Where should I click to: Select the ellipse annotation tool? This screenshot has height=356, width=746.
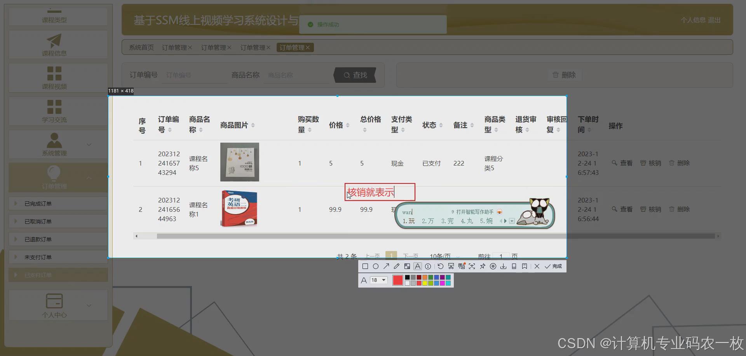click(x=376, y=266)
